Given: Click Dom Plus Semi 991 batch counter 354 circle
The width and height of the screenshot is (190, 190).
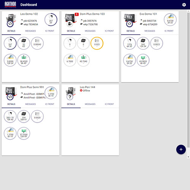Looking at the screenshot, I should (x=24, y=116).
